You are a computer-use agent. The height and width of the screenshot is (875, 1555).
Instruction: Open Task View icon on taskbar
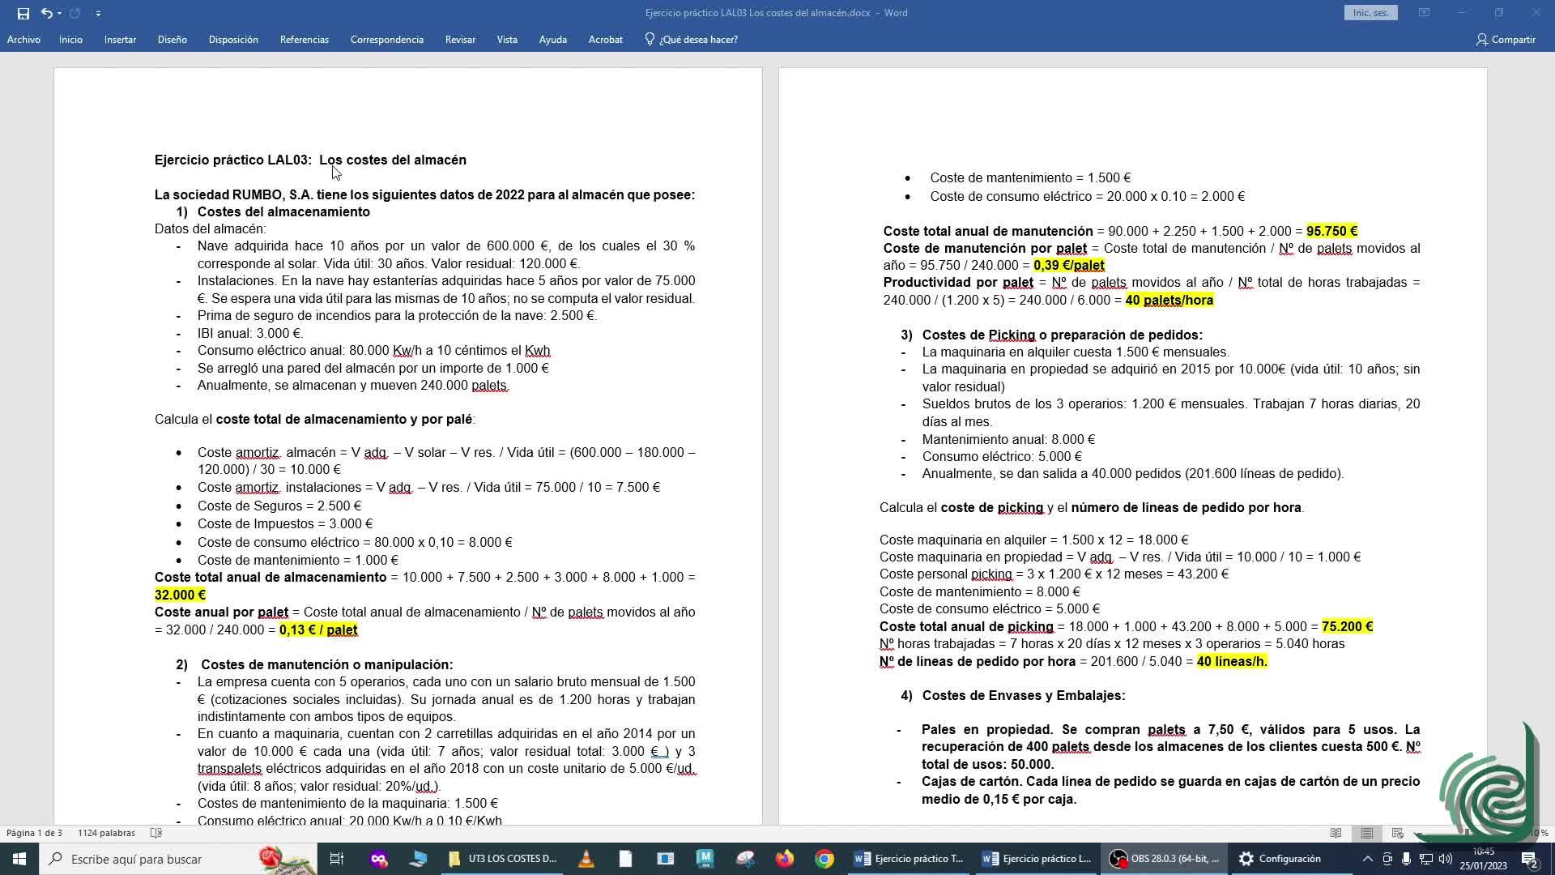tap(337, 859)
